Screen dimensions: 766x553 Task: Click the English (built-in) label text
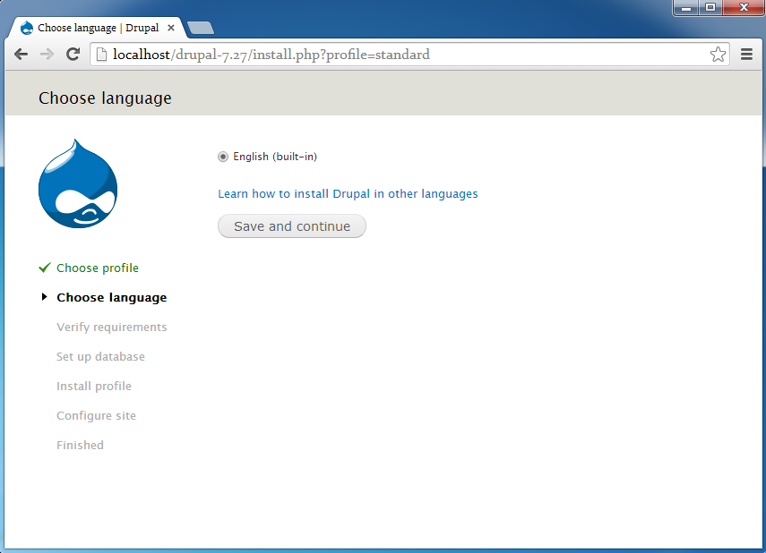pyautogui.click(x=275, y=157)
